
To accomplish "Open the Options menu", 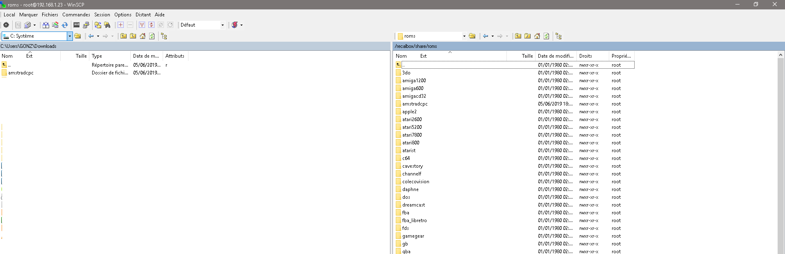I will click(x=123, y=14).
